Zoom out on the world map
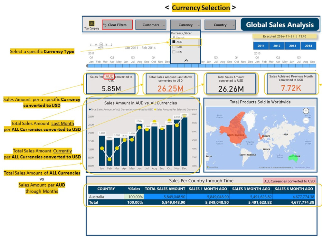322x242 pixels. tap(306, 121)
